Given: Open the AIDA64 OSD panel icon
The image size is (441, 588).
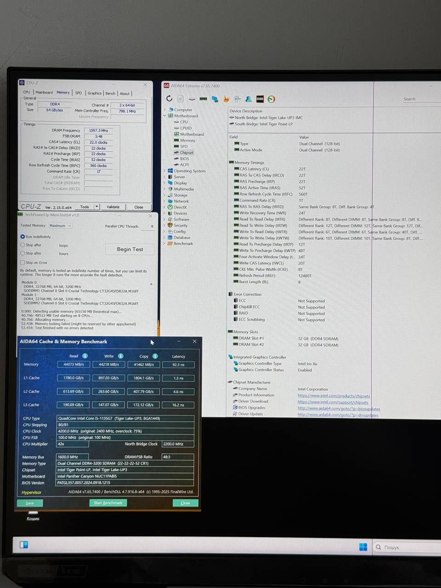Looking at the screenshot, I should point(260,99).
